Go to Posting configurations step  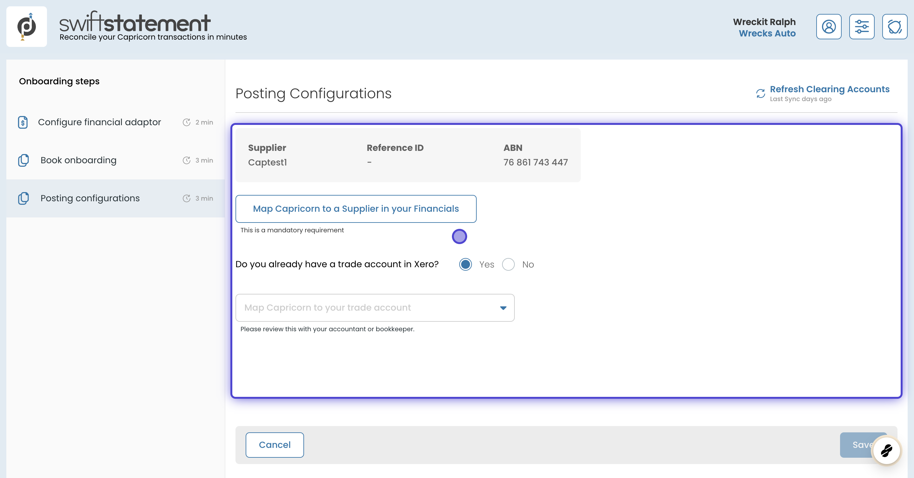coord(116,198)
